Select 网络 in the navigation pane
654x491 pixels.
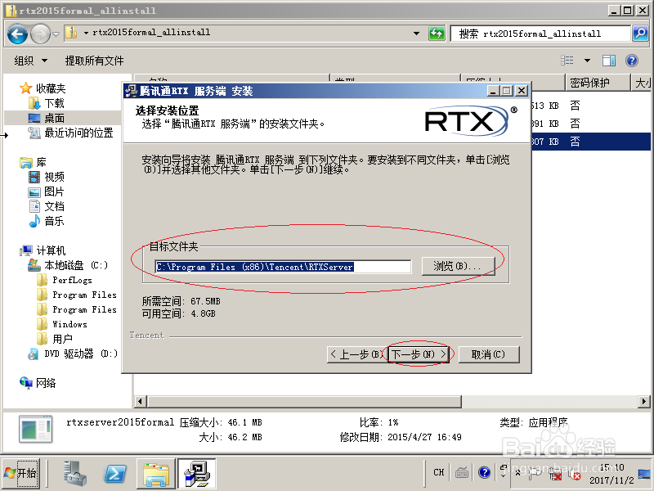(38, 383)
